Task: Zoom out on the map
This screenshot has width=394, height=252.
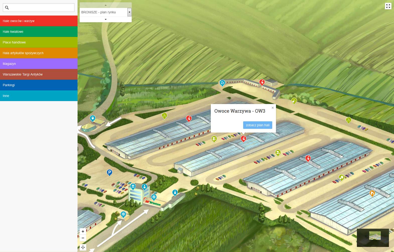Action: tap(83, 238)
